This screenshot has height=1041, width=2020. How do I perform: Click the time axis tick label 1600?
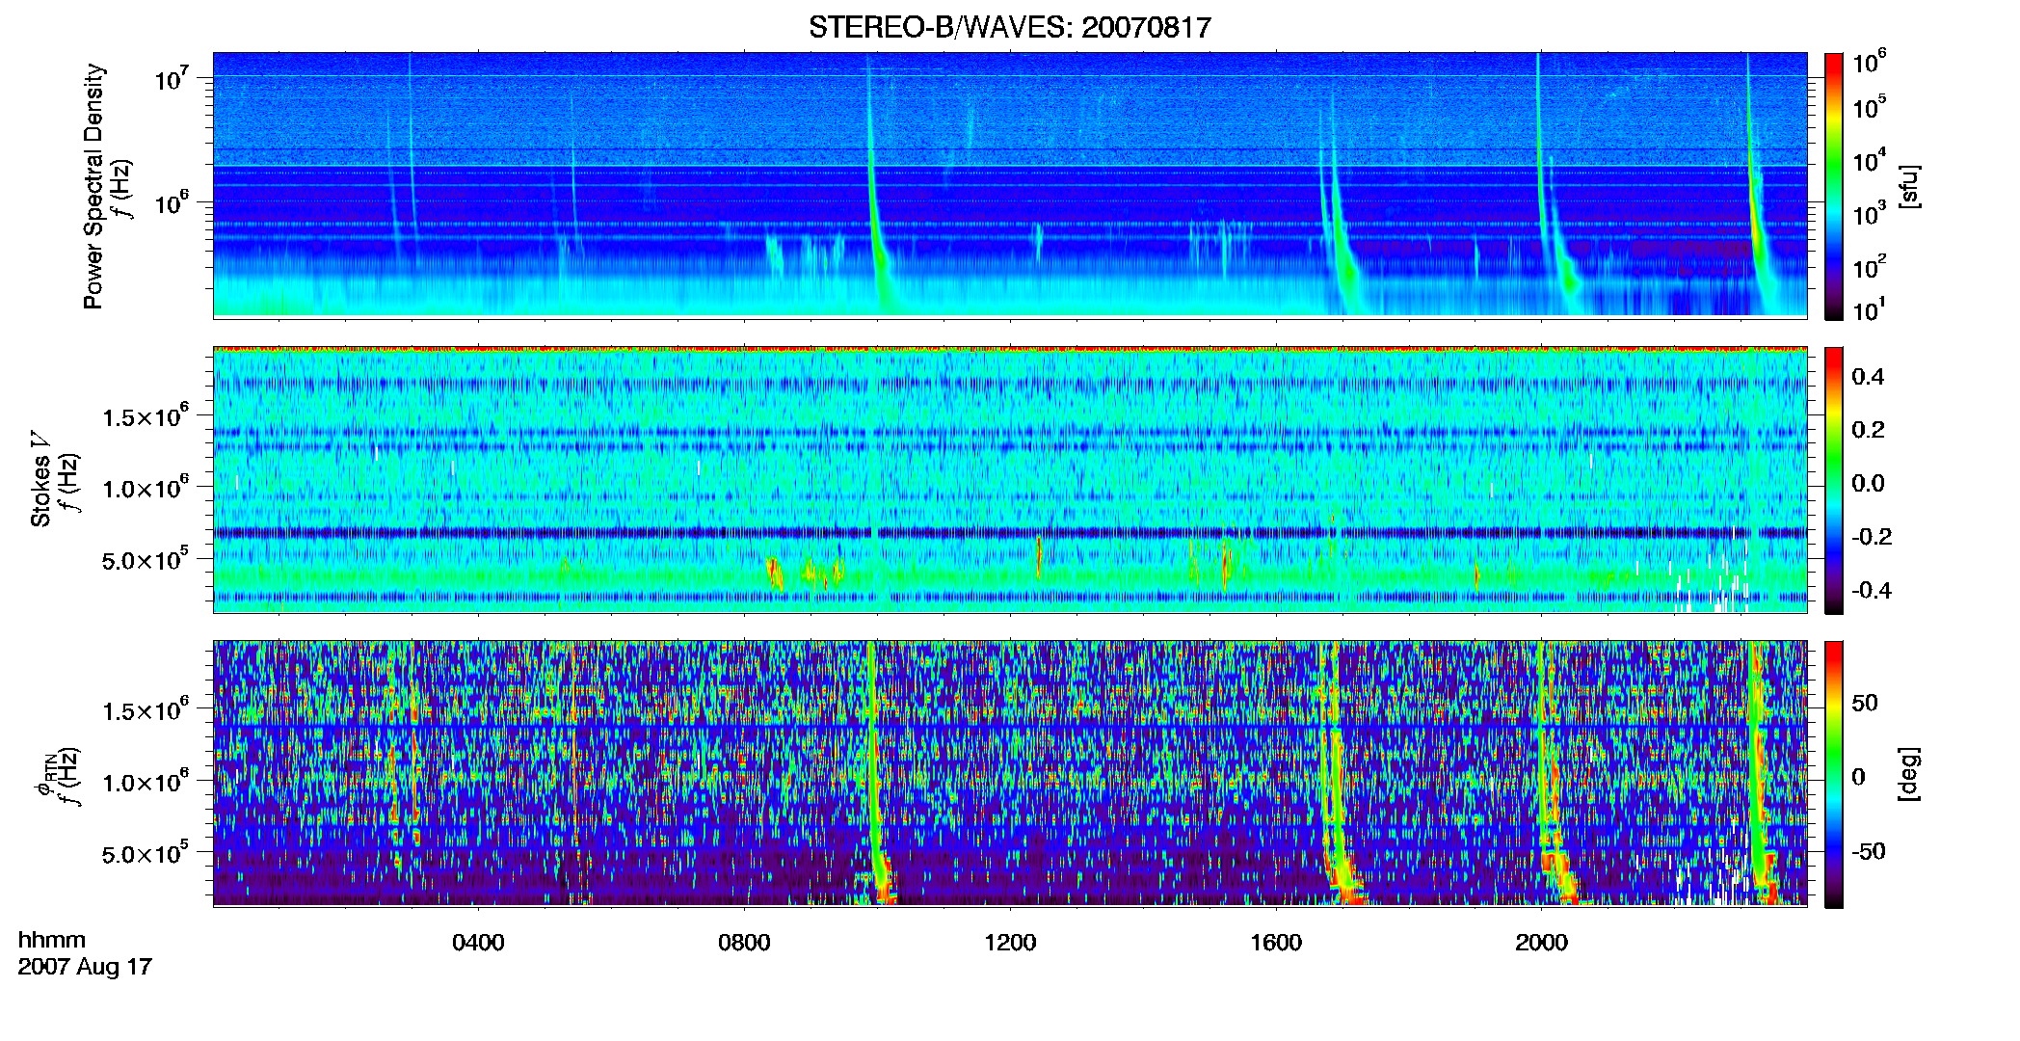[1276, 943]
